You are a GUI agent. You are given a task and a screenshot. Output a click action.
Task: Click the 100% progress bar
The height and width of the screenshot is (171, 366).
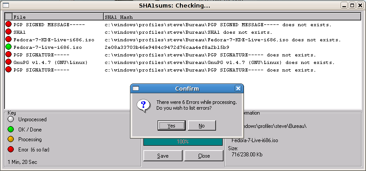tap(183, 141)
